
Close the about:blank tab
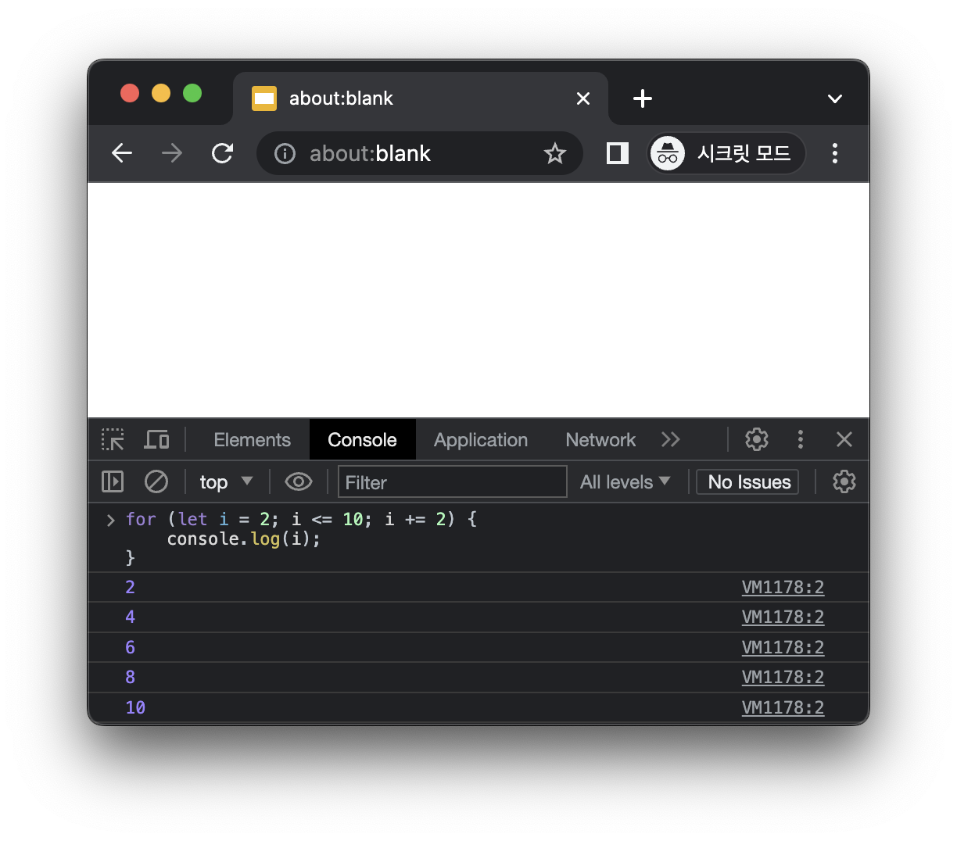tap(583, 98)
